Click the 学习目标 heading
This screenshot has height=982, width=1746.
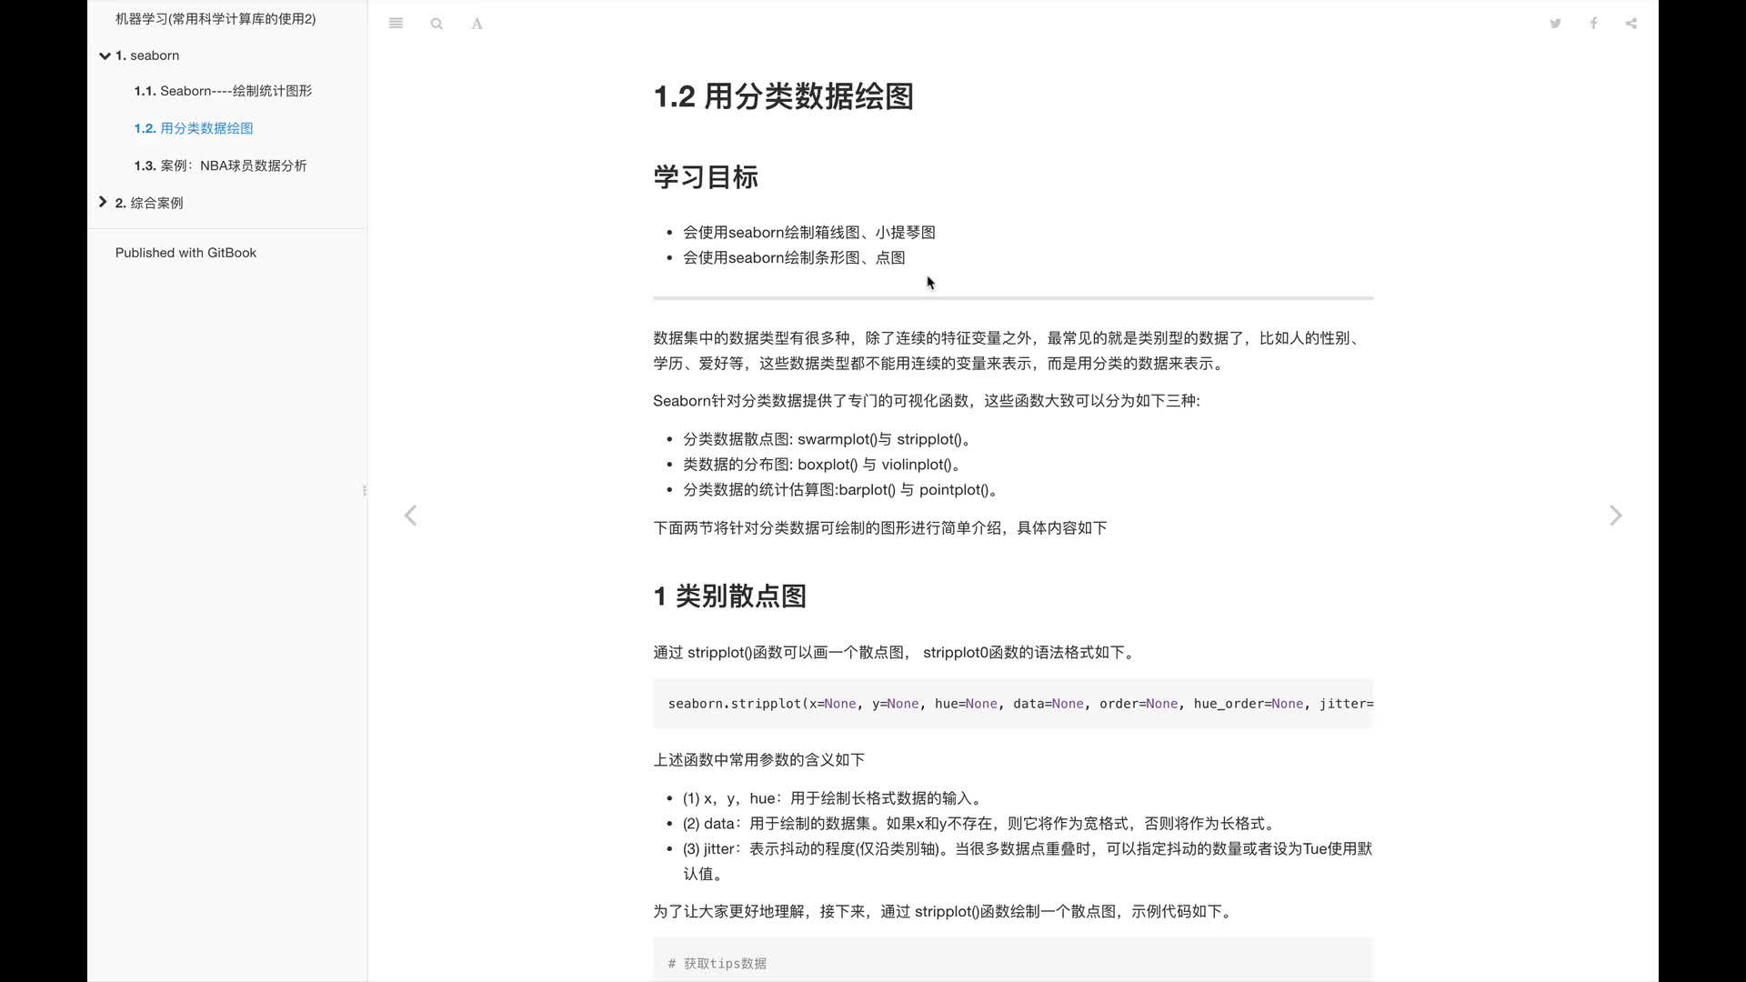pyautogui.click(x=706, y=176)
